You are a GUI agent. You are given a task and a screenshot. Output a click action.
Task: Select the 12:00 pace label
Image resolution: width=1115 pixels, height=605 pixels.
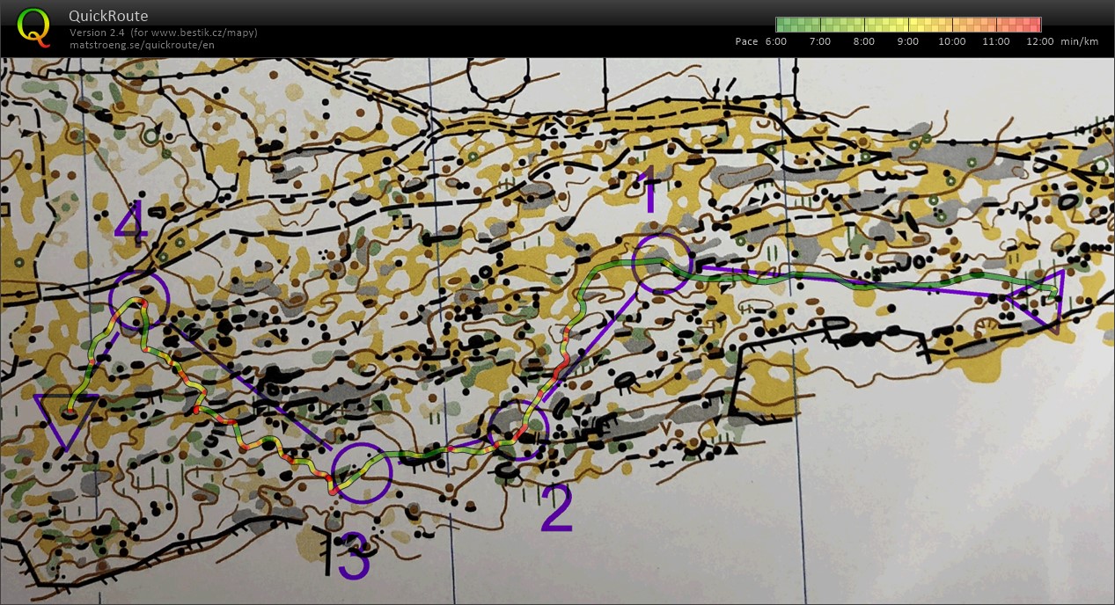pyautogui.click(x=1039, y=41)
